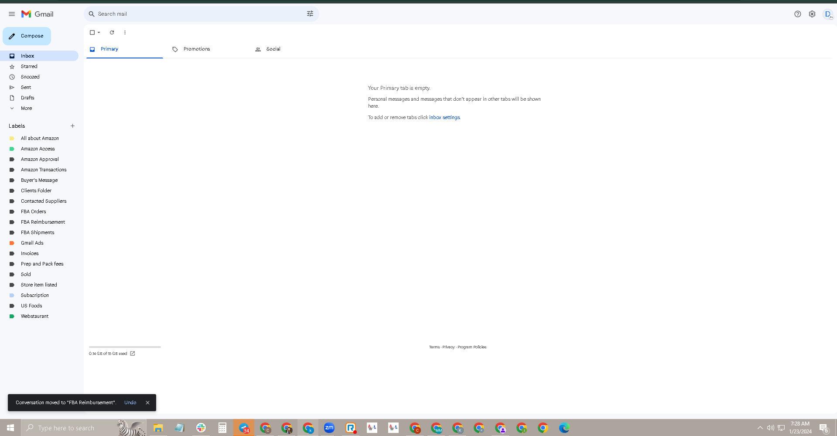The image size is (837, 436).
Task: Open the Subscription label
Action: pos(39,295)
